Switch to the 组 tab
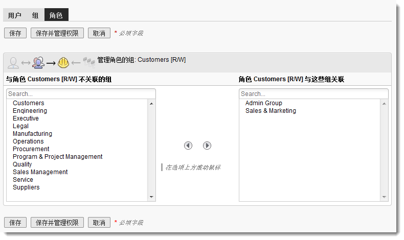Screen dimensions: 404x240 [x=35, y=15]
